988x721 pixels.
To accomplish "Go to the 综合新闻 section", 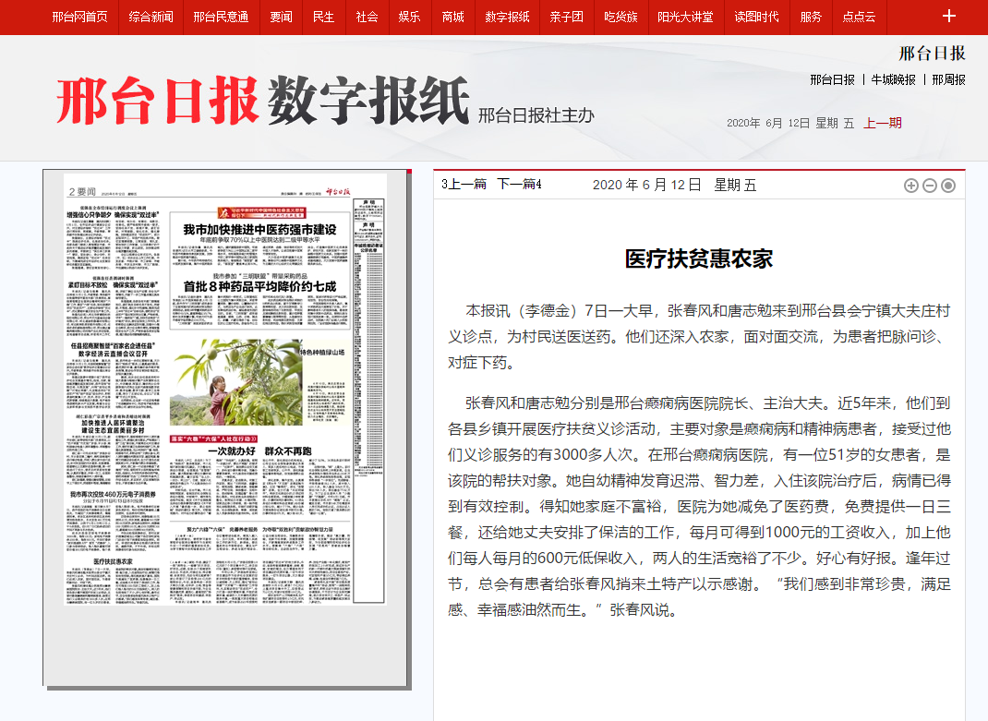I will click(x=151, y=17).
